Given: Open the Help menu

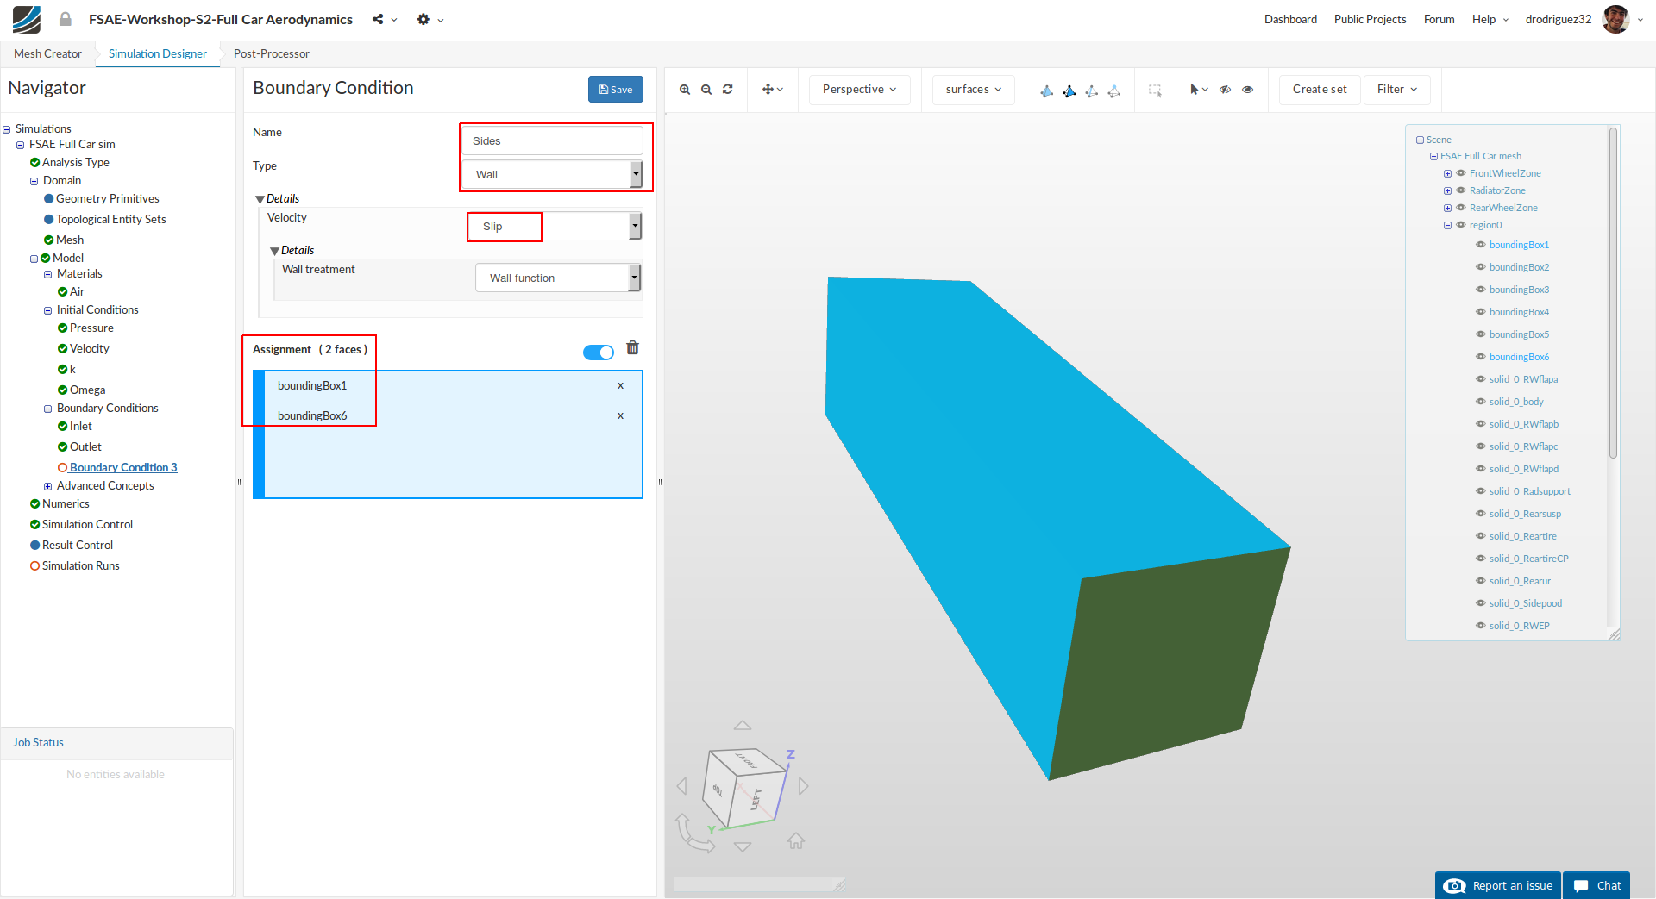Looking at the screenshot, I should point(1490,19).
